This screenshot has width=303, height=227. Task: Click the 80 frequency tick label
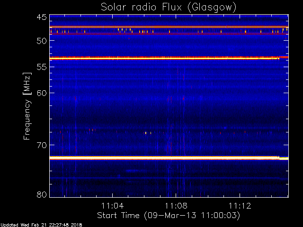42,194
